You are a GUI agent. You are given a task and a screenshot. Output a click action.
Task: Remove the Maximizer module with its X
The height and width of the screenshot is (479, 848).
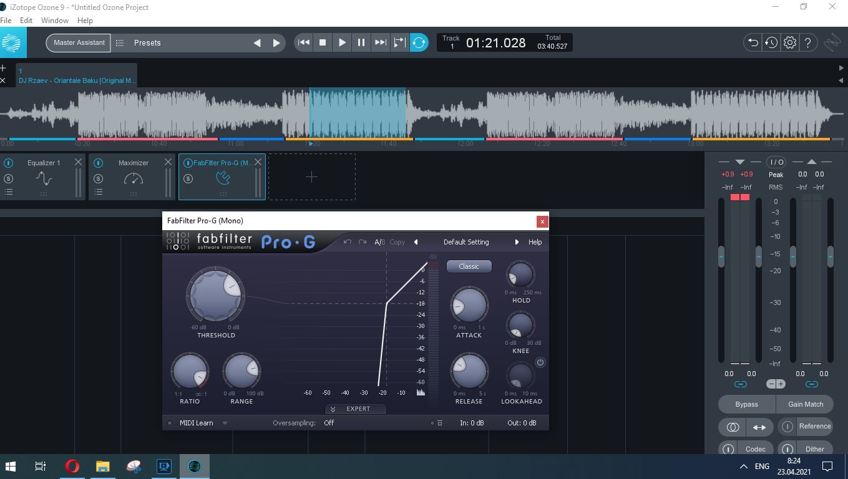(x=168, y=162)
